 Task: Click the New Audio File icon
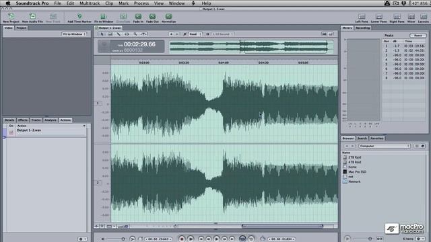(32, 16)
